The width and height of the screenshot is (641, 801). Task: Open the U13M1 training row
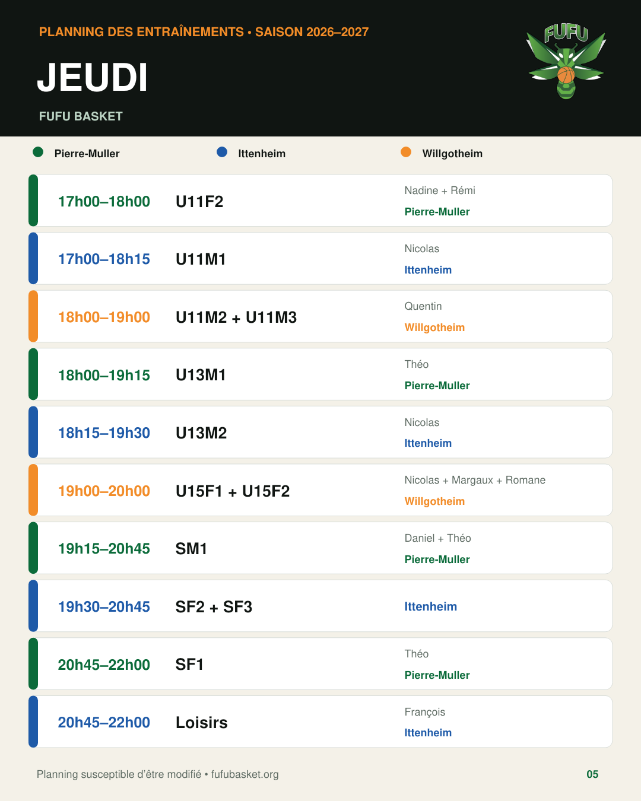320,374
